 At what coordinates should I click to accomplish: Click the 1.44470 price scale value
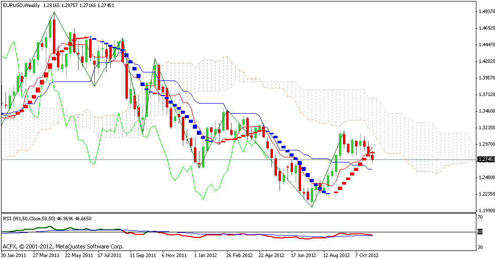click(486, 44)
